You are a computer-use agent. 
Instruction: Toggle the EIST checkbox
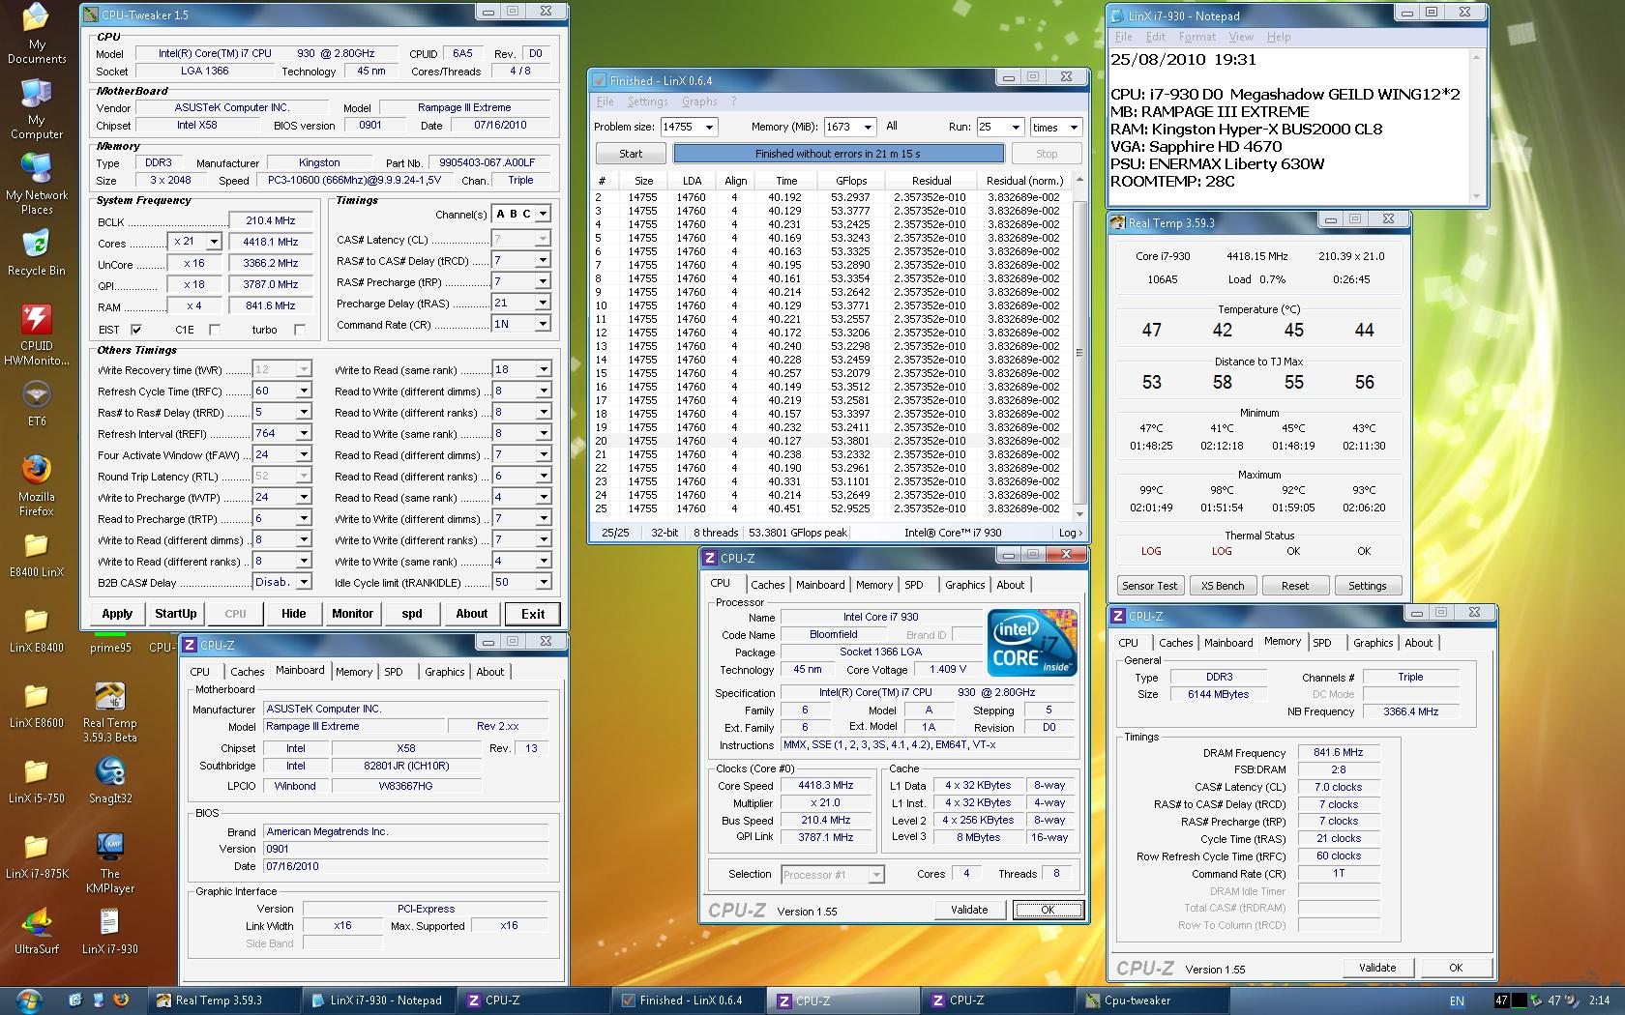(x=136, y=330)
